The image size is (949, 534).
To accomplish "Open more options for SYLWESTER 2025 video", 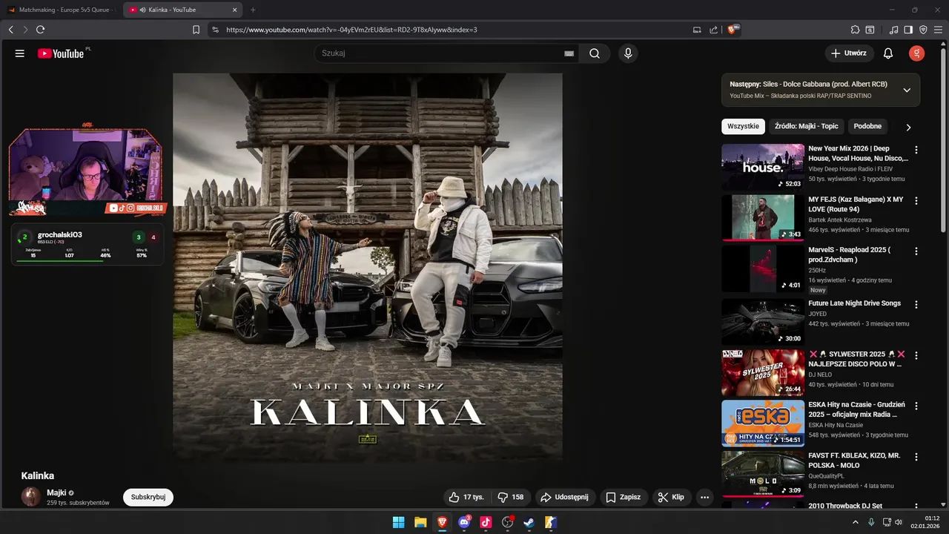I will 916,355.
